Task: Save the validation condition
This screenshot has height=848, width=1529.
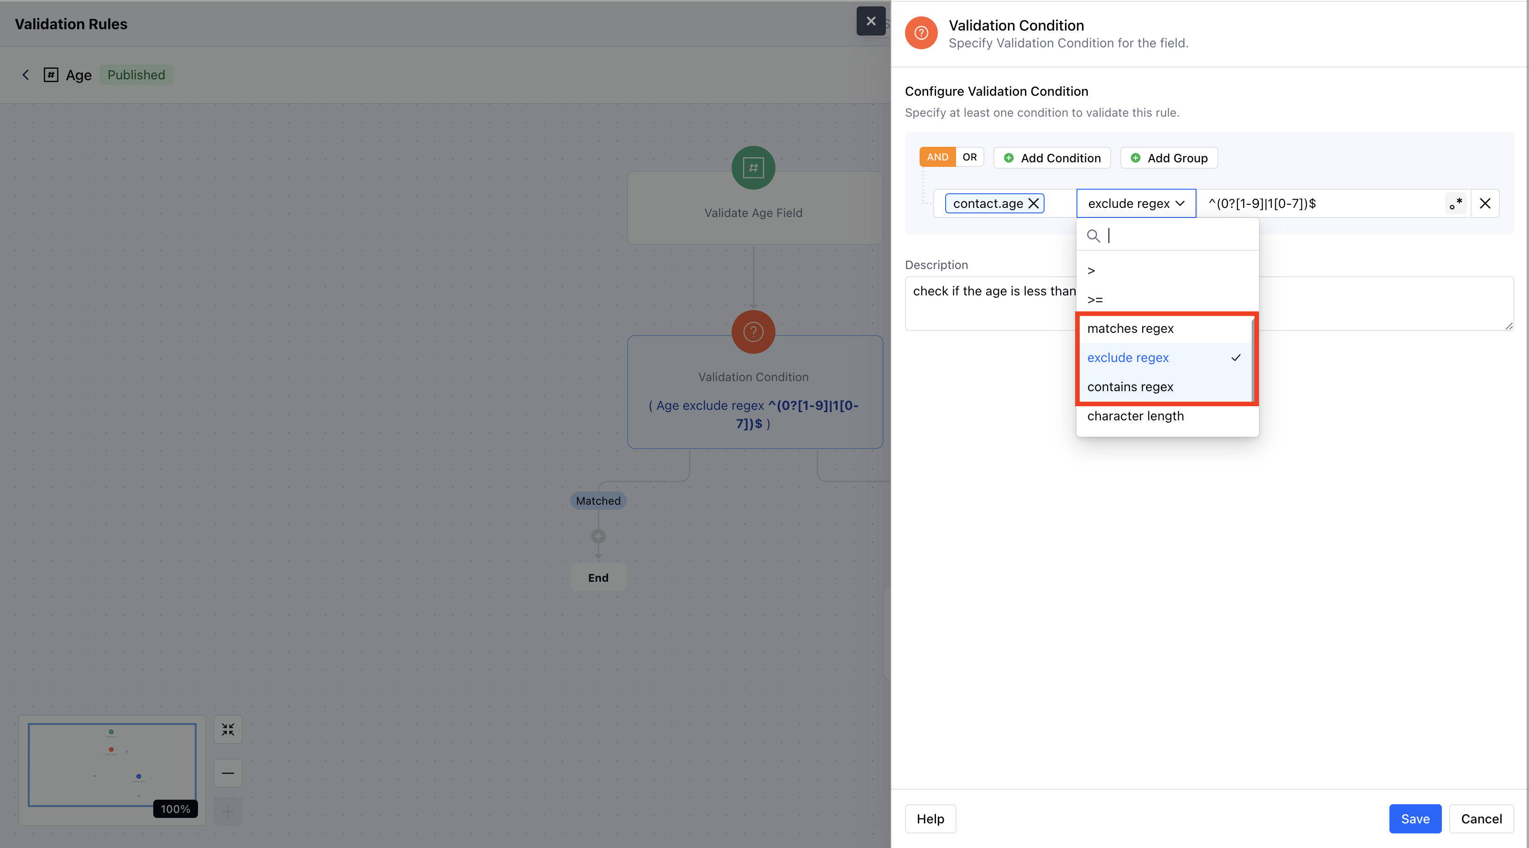Action: point(1415,819)
